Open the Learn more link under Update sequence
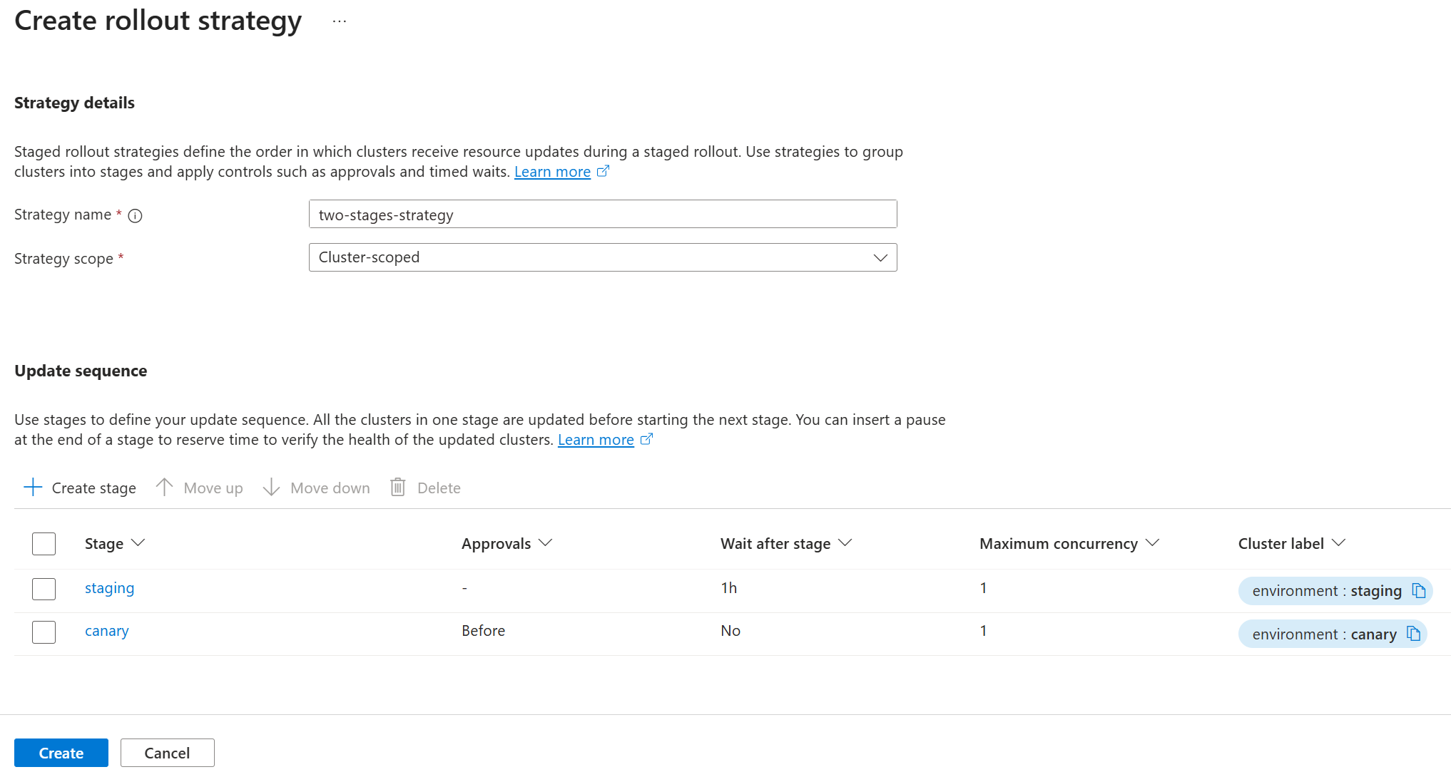 click(x=596, y=440)
